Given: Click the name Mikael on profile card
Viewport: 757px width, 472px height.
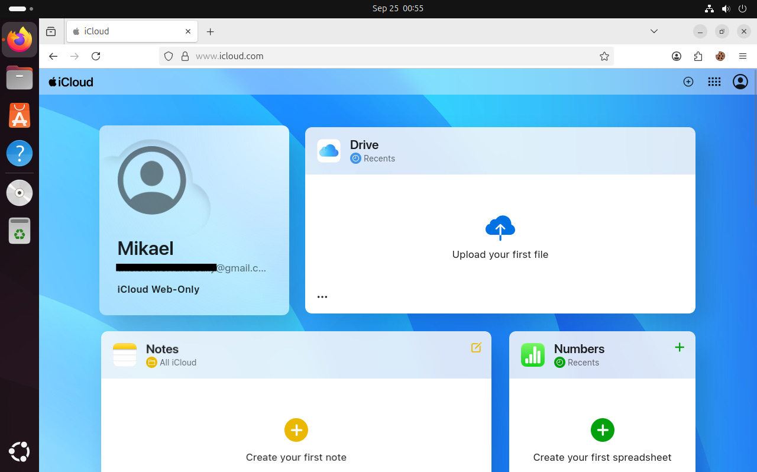Looking at the screenshot, I should pos(145,248).
